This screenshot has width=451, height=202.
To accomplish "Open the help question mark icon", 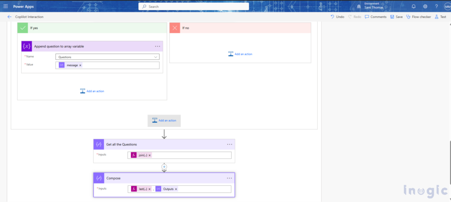I will (x=436, y=6).
